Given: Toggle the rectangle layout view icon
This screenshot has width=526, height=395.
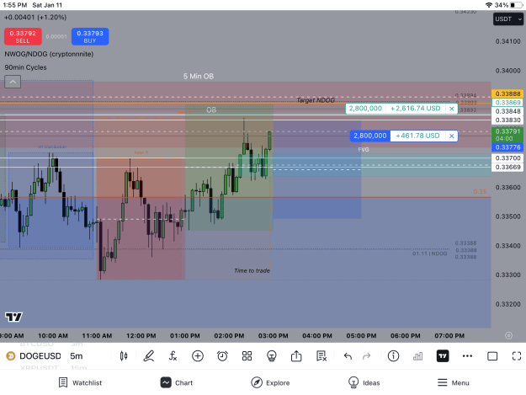Looking at the screenshot, I should click(492, 356).
